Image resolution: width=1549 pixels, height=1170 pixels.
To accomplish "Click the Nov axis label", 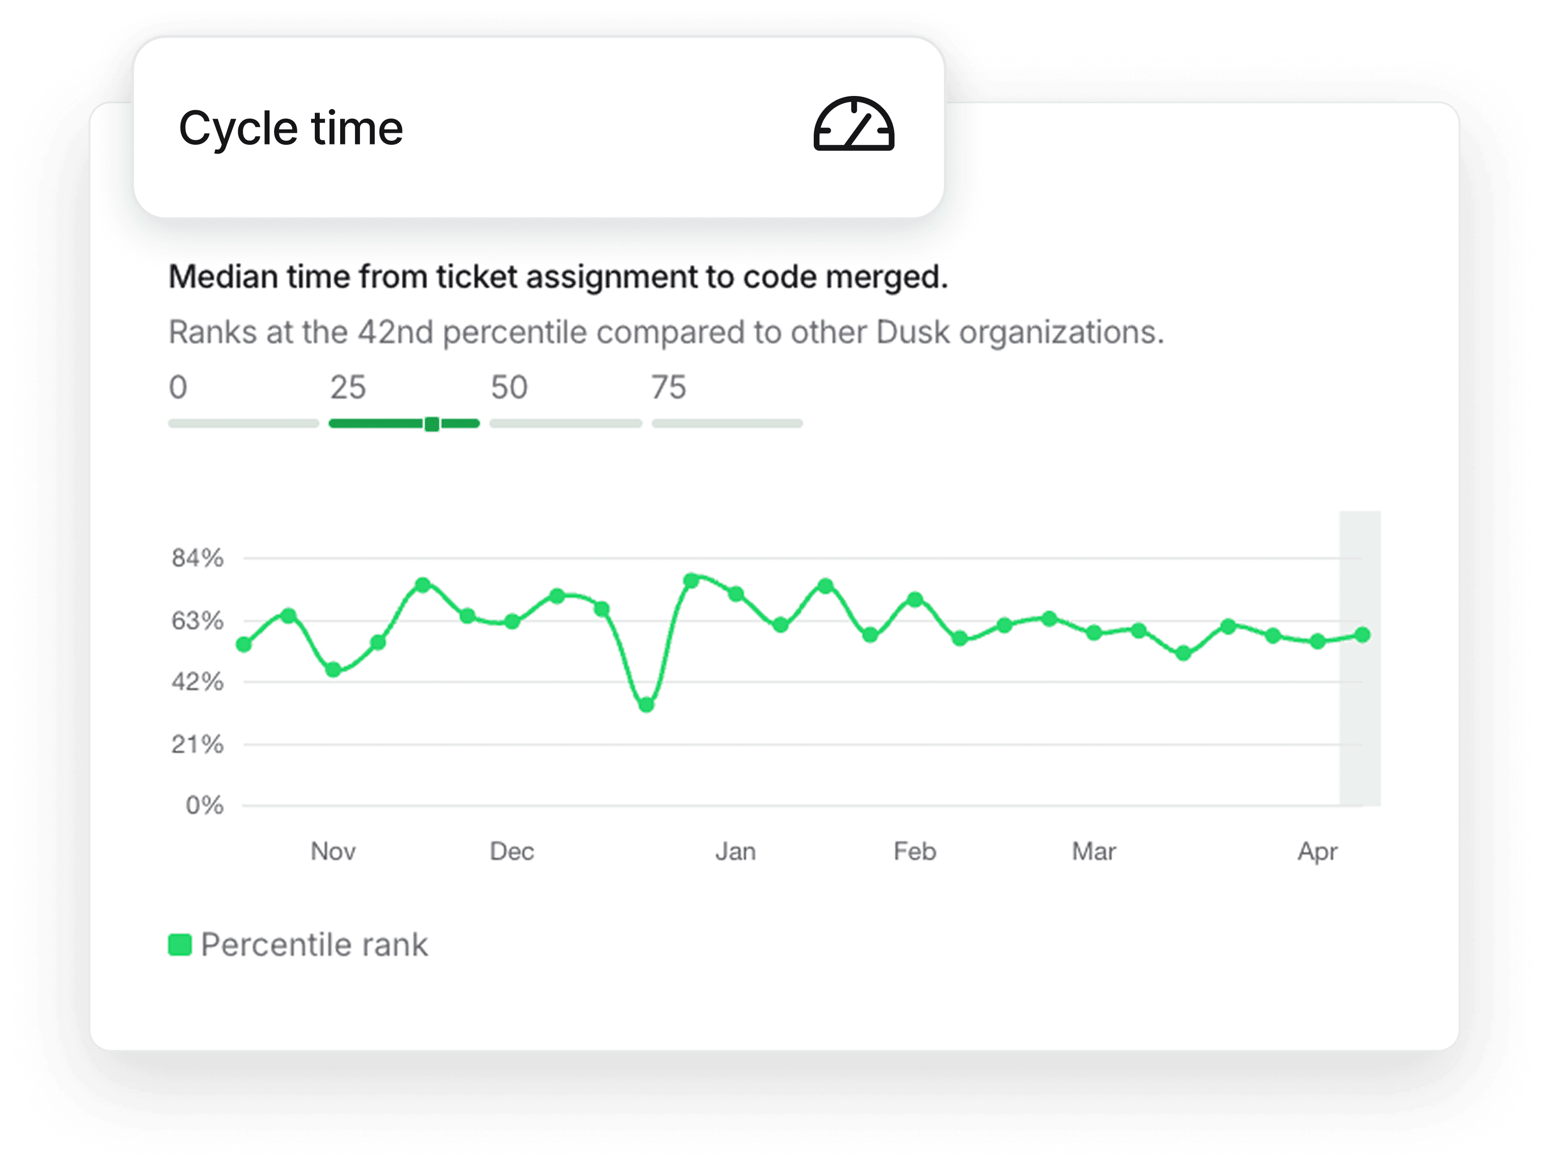I will click(333, 852).
